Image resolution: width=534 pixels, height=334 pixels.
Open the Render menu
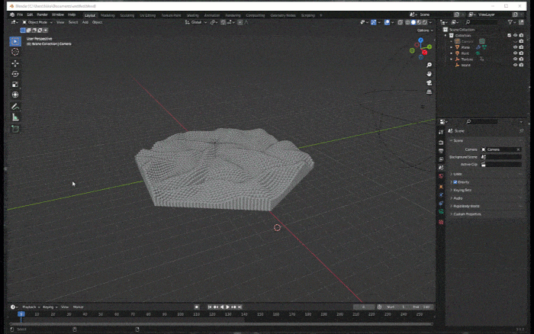tap(42, 14)
